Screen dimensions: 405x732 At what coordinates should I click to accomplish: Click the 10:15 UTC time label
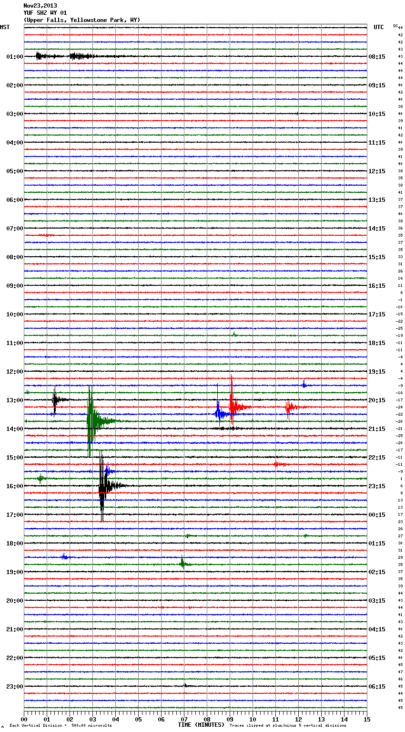coord(377,114)
